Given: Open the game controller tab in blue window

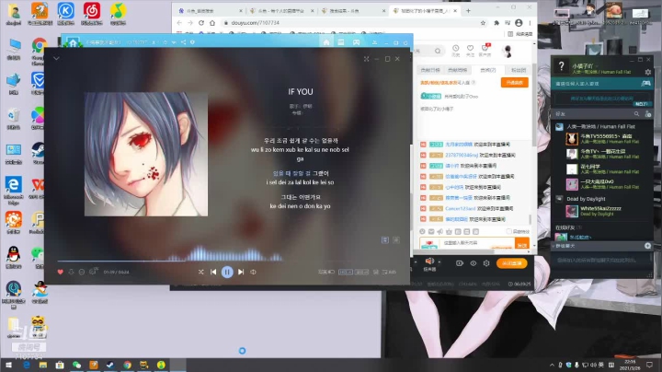Looking at the screenshot, I should 356,42.
